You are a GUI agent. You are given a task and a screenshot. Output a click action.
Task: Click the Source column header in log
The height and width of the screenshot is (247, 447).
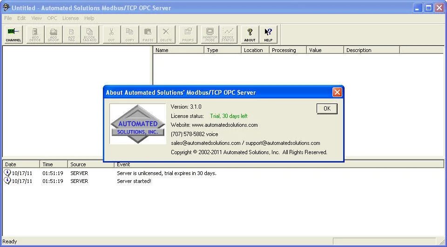pos(91,164)
